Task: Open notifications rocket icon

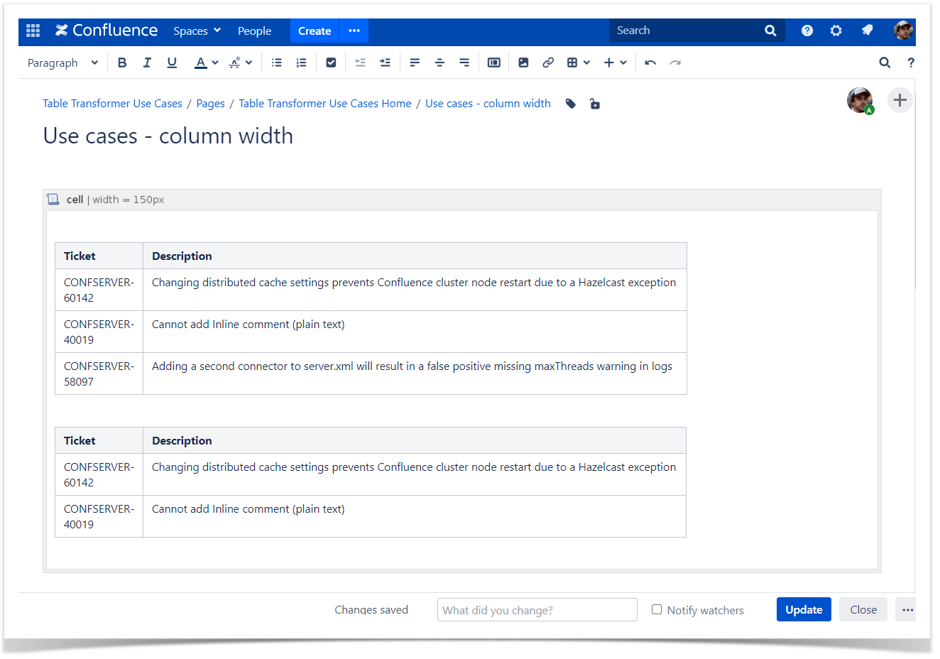Action: [867, 30]
